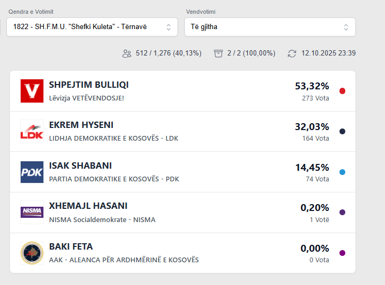
Task: Click the PDK party logo
Action: click(x=32, y=172)
